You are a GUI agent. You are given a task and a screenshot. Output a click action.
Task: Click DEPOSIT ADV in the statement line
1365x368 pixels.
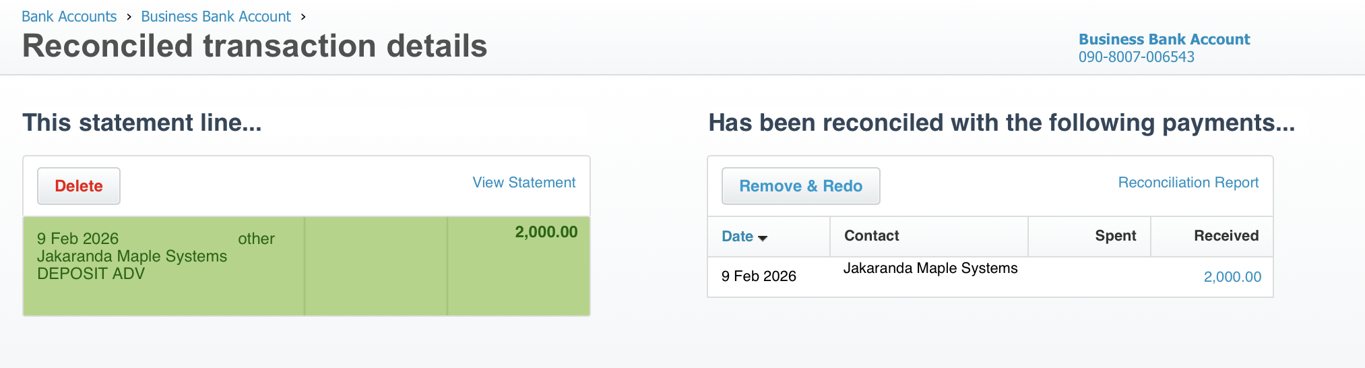point(91,274)
